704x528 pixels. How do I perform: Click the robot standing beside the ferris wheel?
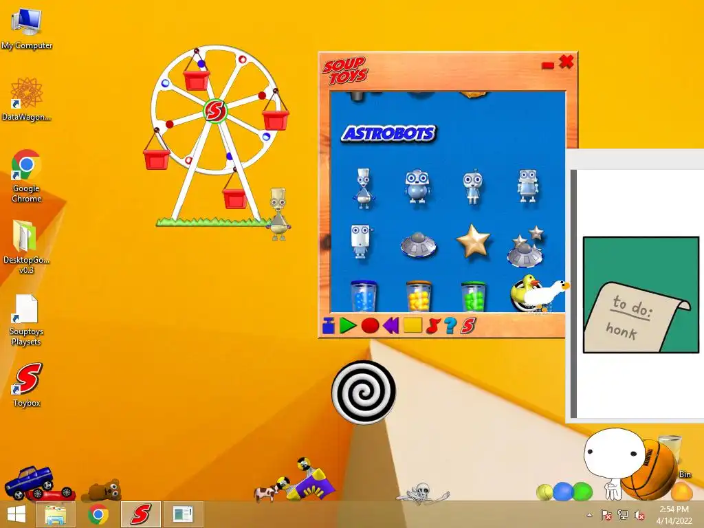pyautogui.click(x=278, y=214)
